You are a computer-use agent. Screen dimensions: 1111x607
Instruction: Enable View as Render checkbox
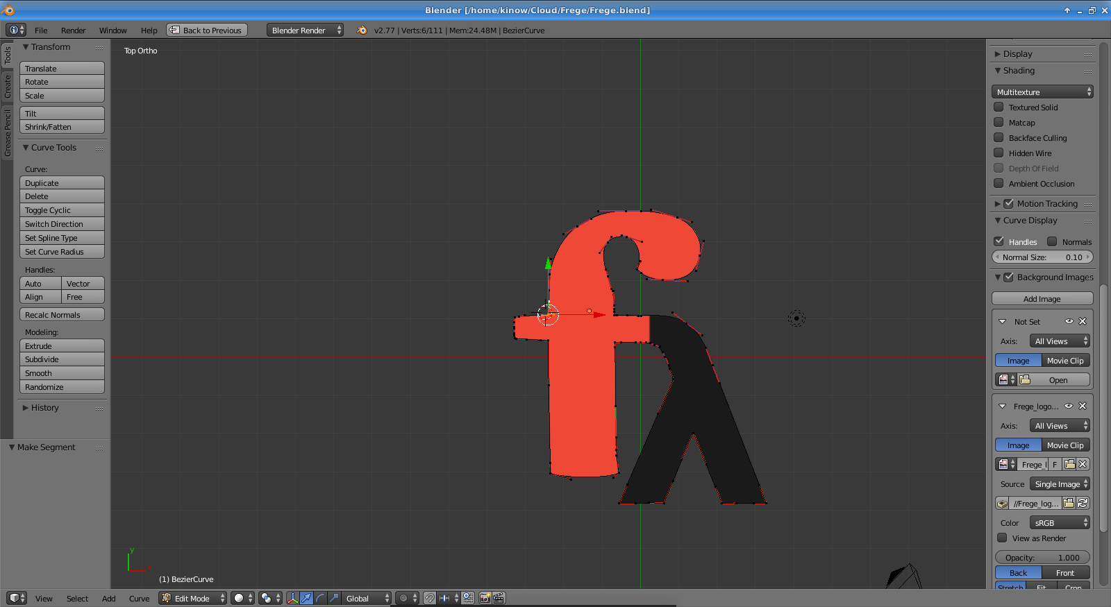click(1002, 538)
